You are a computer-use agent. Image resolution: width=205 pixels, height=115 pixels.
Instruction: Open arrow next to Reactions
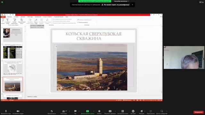point(145,111)
